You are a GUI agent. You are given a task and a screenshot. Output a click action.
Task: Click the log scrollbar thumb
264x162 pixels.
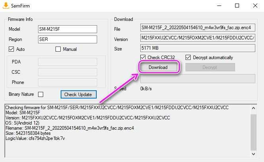coord(253,132)
